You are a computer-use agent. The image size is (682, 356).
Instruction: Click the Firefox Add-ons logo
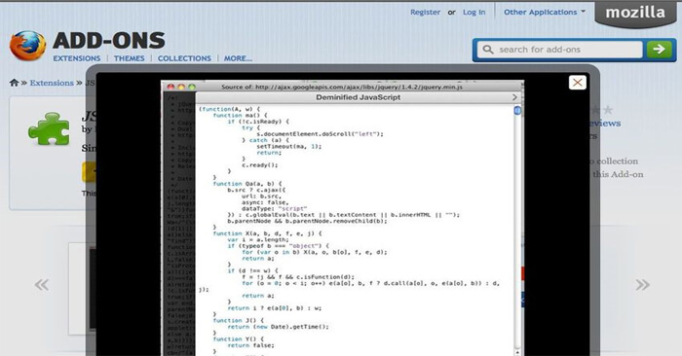28,45
